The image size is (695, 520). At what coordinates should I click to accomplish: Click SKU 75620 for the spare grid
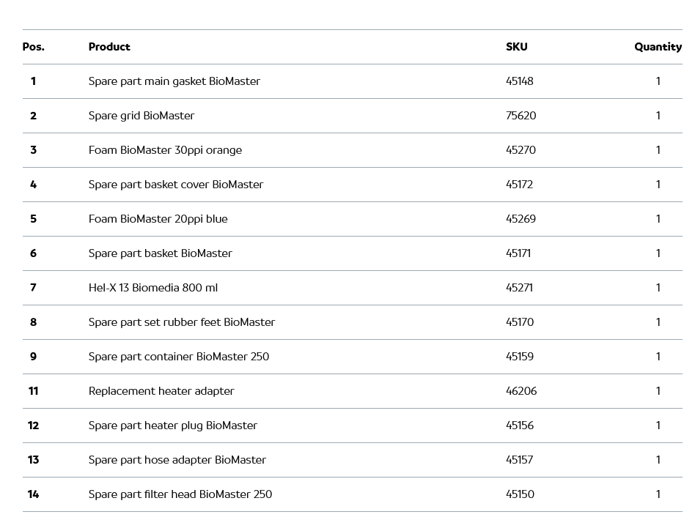[x=521, y=116]
